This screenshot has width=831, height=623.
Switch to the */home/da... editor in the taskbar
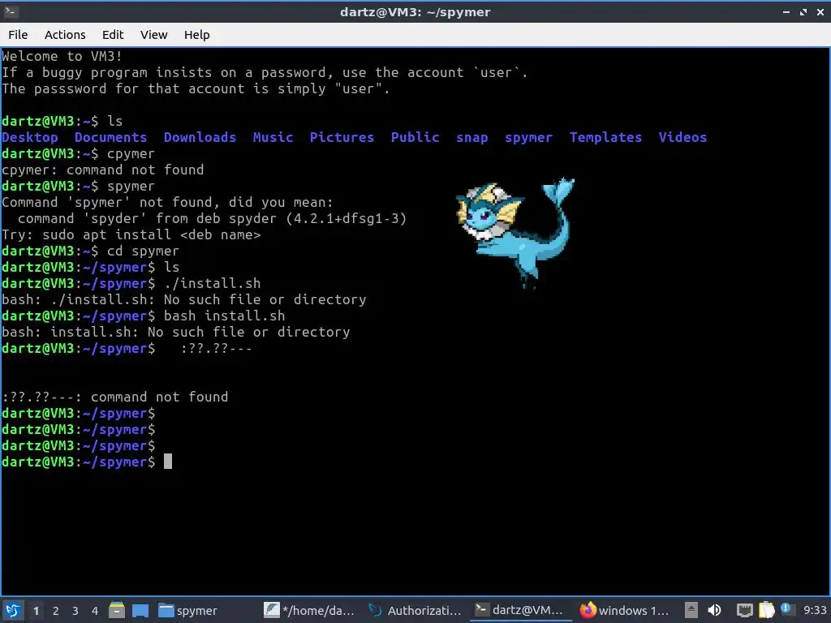309,611
